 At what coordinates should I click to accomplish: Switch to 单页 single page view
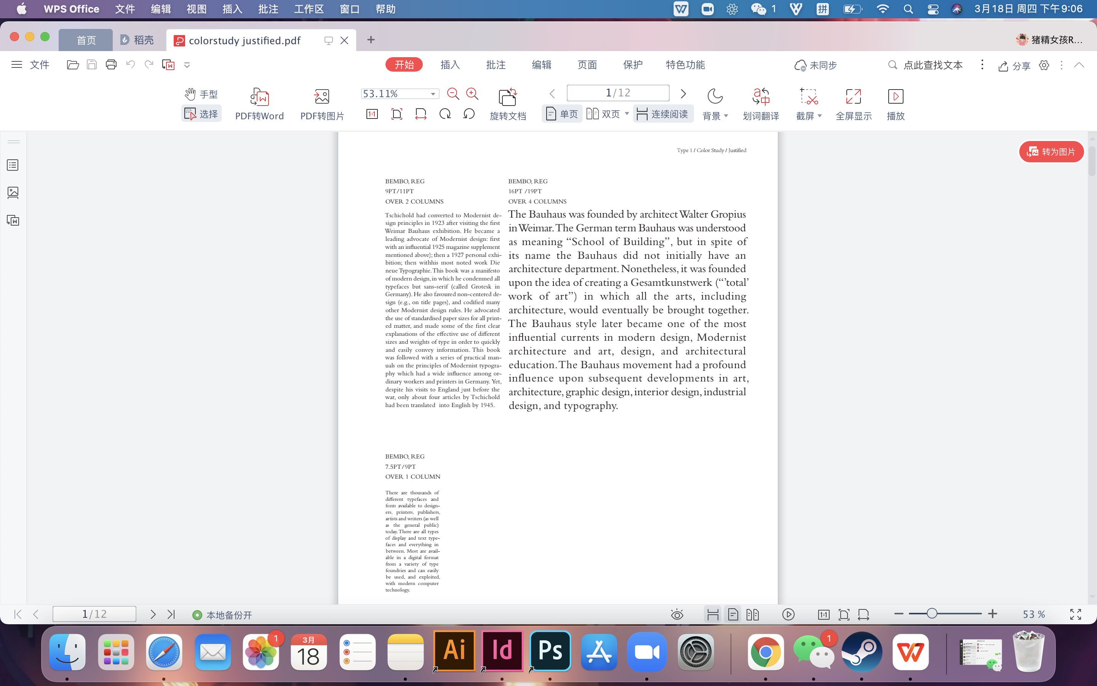(562, 114)
